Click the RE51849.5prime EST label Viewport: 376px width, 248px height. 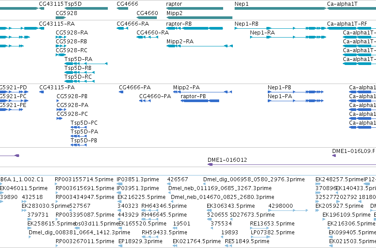247,241
